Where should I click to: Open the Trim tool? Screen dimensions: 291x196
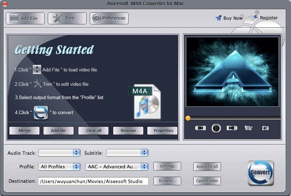(x=67, y=18)
